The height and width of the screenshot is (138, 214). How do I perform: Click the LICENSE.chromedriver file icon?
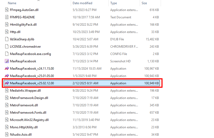(x=7, y=47)
